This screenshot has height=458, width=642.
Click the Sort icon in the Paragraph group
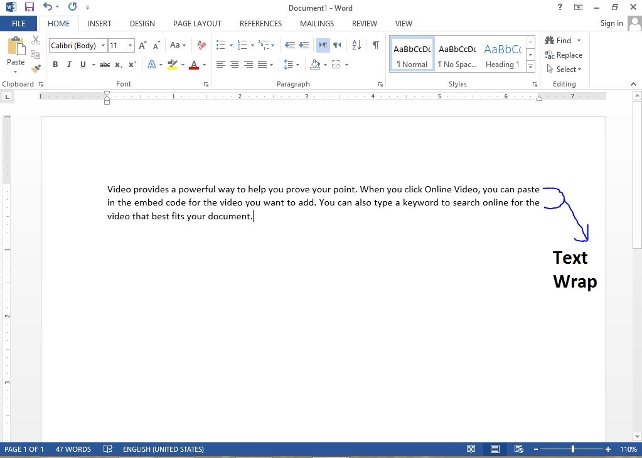[356, 44]
